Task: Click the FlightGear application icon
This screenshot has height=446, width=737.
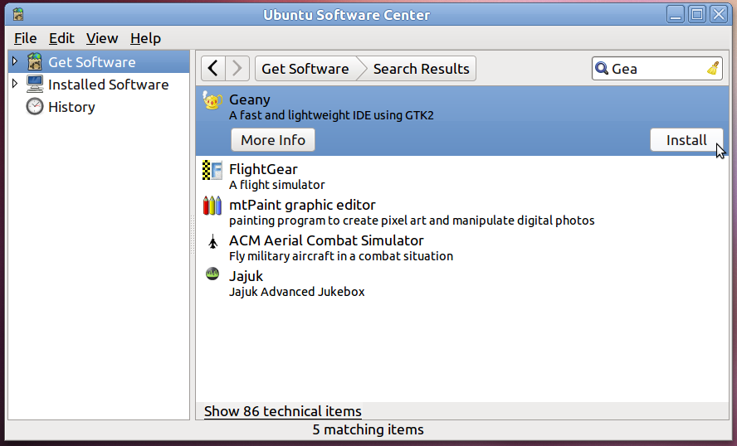Action: point(212,171)
